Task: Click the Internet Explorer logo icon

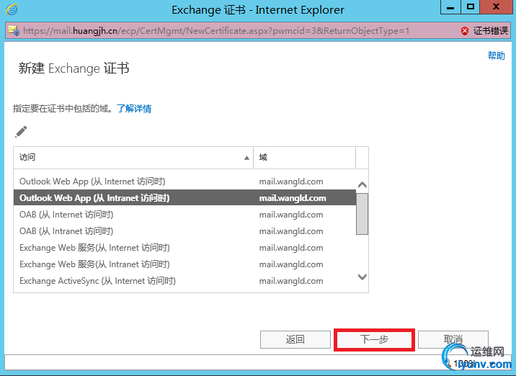Action: pos(12,9)
